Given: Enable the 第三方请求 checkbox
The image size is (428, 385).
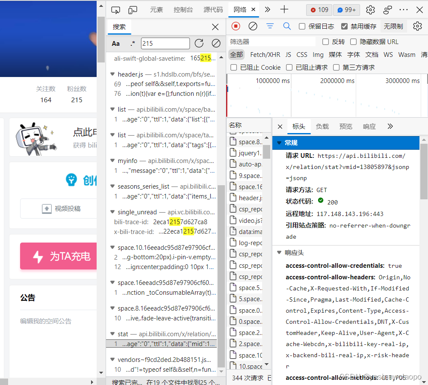Looking at the screenshot, I should (x=336, y=68).
